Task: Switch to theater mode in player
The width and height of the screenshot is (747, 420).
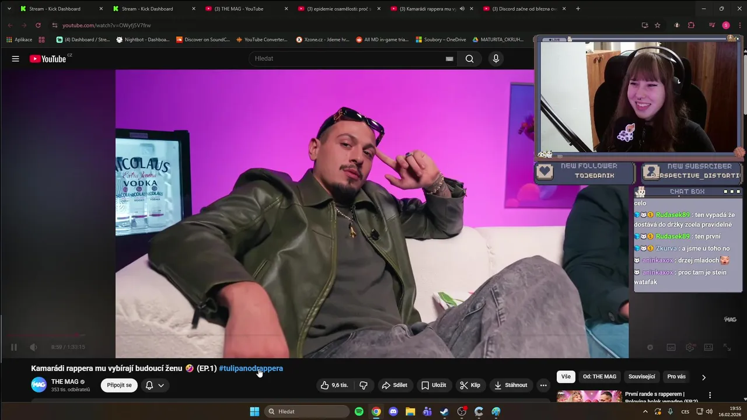Action: pos(708,347)
